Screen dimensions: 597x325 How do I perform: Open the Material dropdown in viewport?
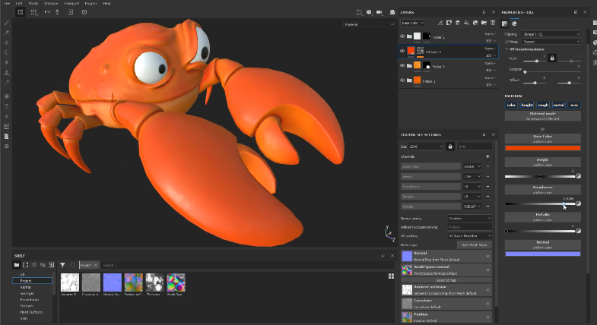click(369, 24)
